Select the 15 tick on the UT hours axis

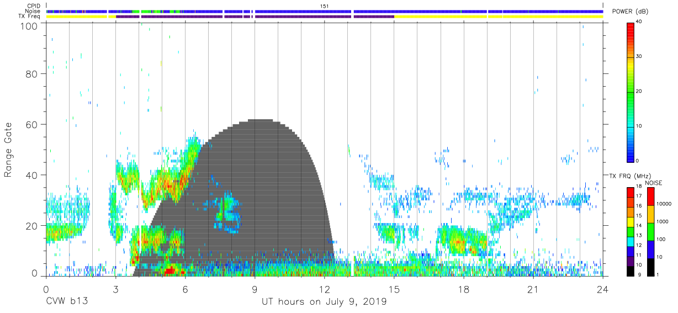point(394,289)
